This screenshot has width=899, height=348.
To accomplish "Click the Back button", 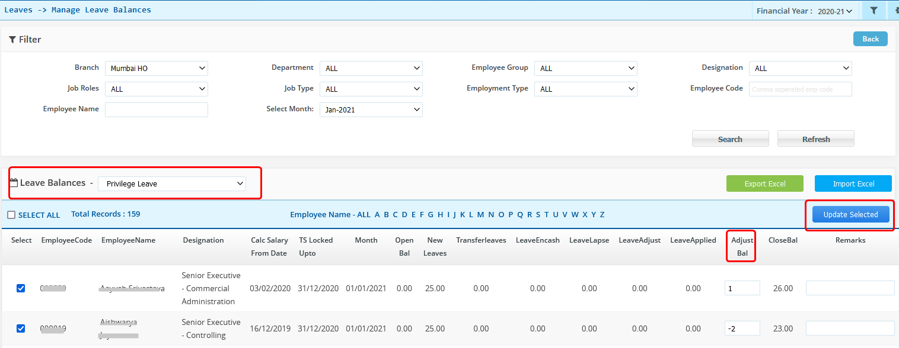I will (871, 39).
